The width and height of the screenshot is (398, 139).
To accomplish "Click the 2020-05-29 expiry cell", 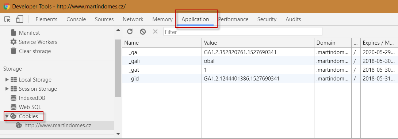I will (x=378, y=52).
